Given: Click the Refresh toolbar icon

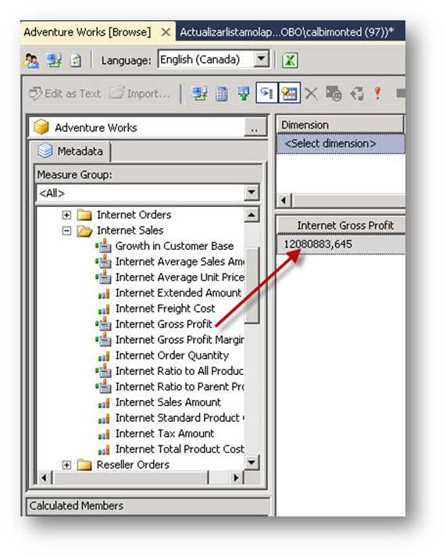Looking at the screenshot, I should tap(76, 60).
